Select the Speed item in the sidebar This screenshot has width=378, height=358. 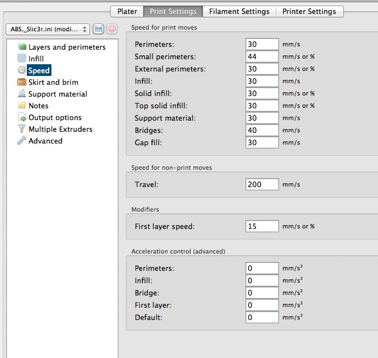tap(39, 70)
